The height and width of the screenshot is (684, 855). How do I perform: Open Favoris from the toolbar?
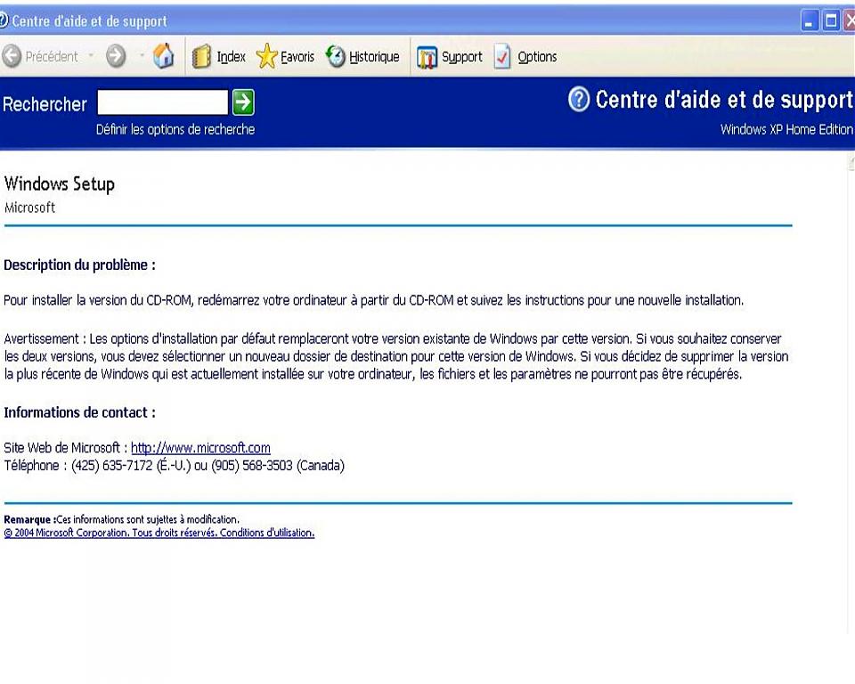(297, 57)
